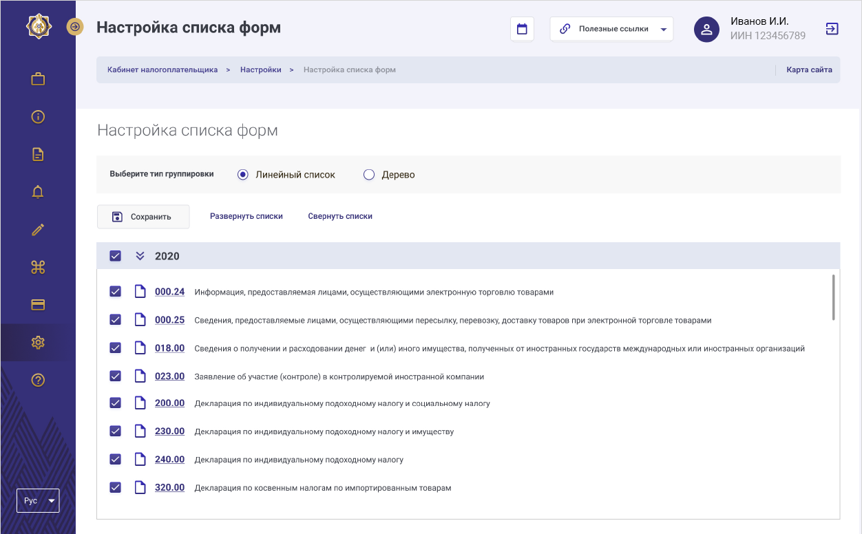Click the user avatar icon
This screenshot has height=534, width=862.
706,30
